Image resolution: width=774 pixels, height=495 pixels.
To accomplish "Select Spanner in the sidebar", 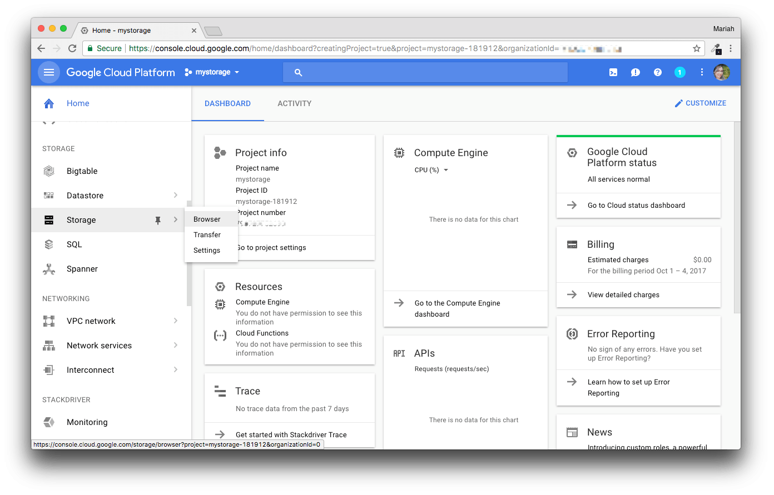I will point(82,268).
